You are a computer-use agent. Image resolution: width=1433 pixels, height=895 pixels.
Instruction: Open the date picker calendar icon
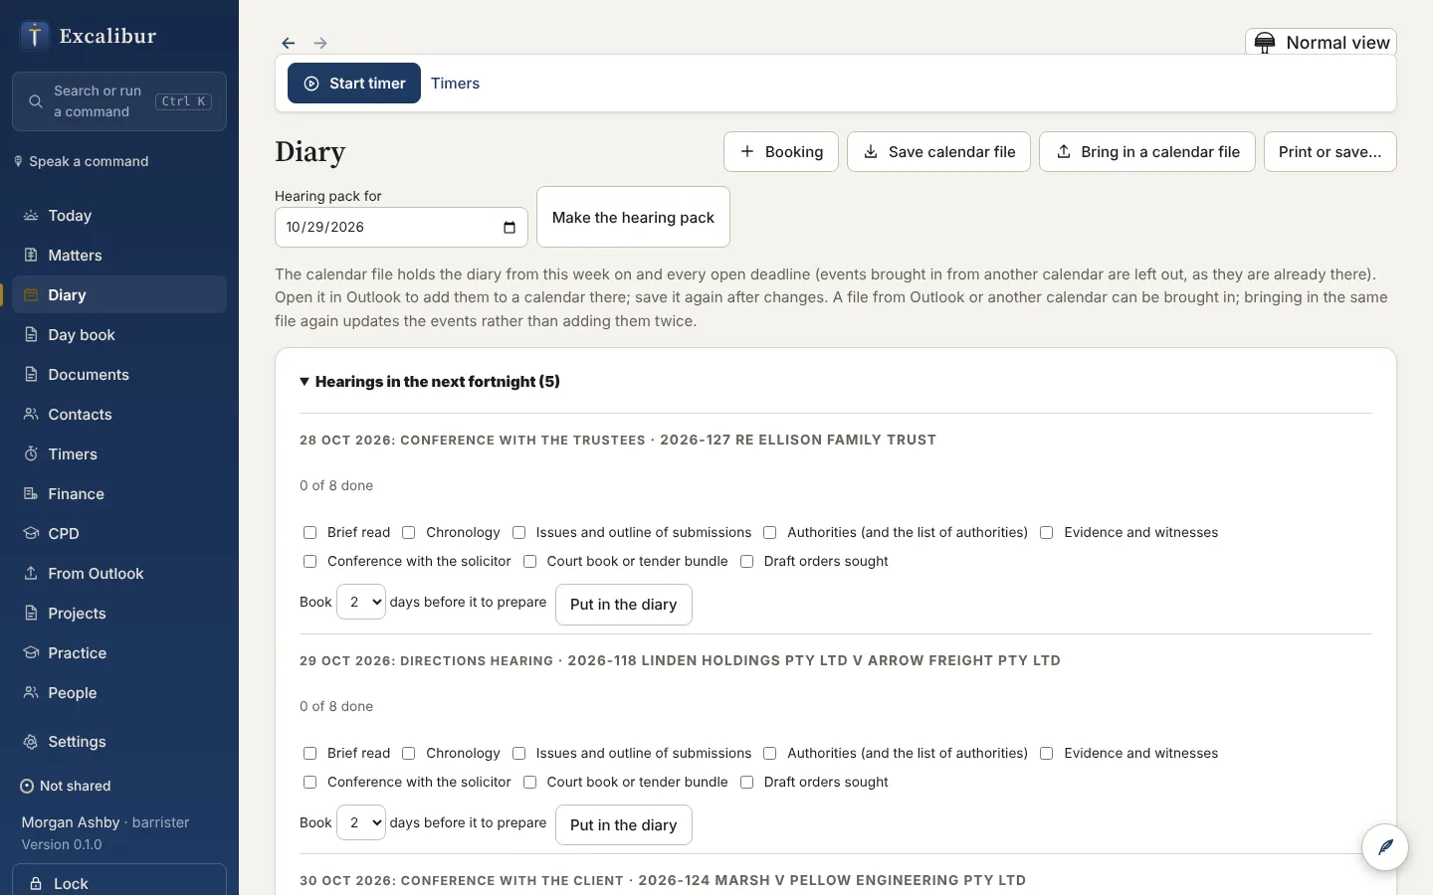pyautogui.click(x=510, y=227)
